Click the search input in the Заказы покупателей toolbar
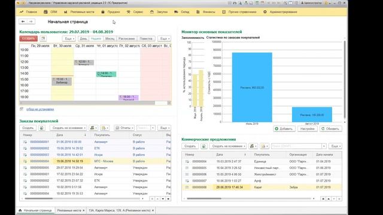The height and width of the screenshot is (215, 383). click(144, 128)
